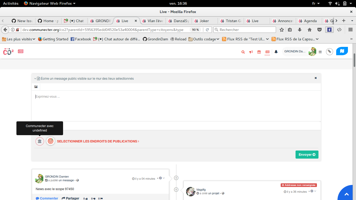Open the blue map button
This screenshot has width=356, height=200.
pyautogui.click(x=342, y=51)
